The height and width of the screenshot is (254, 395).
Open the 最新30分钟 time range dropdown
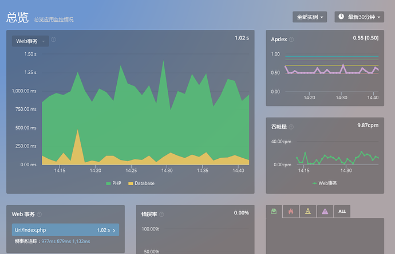359,17
